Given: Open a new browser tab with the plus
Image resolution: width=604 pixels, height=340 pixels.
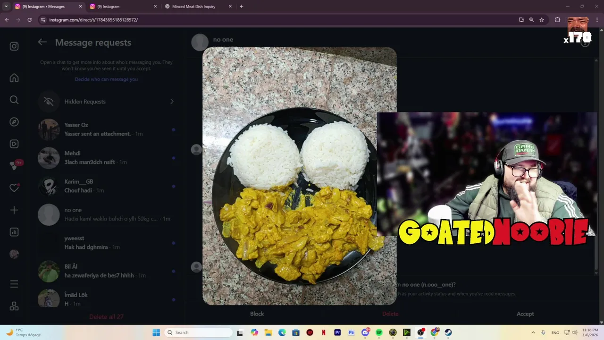Looking at the screenshot, I should (242, 7).
